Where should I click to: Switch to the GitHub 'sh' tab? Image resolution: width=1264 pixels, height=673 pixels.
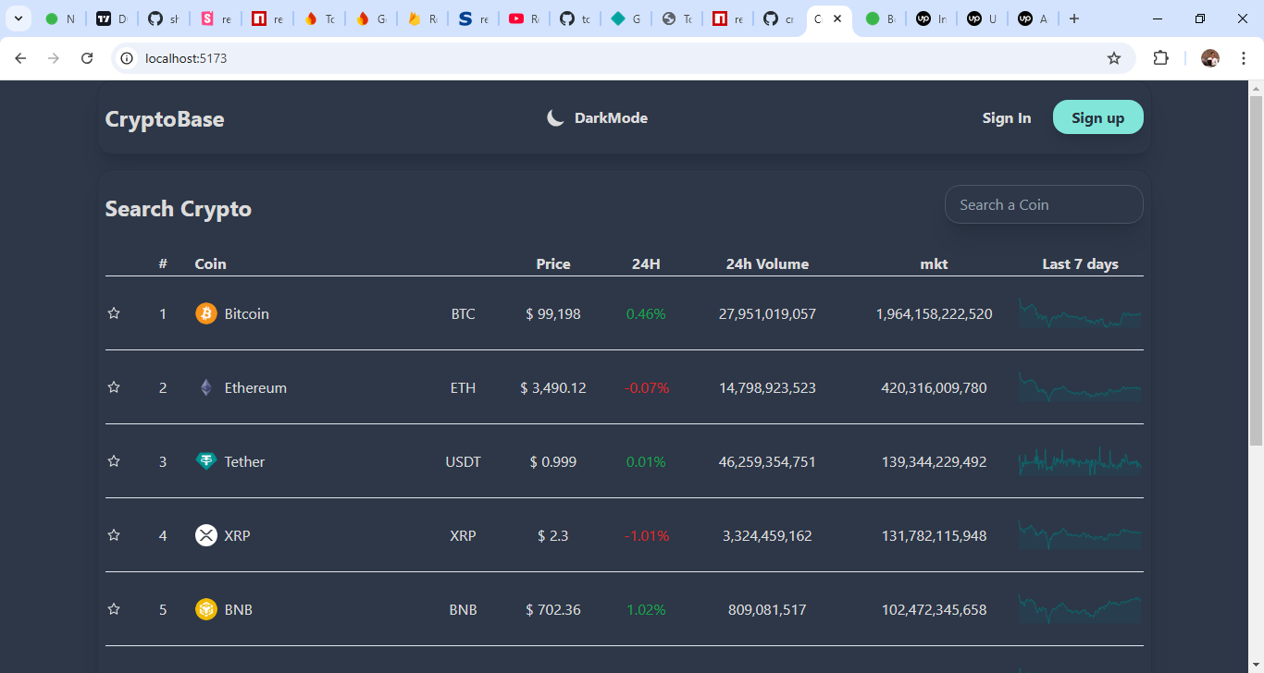tap(163, 18)
